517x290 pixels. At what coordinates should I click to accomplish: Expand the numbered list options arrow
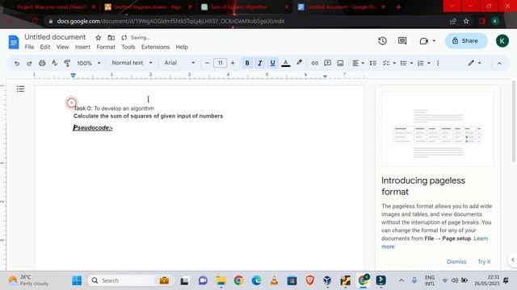429,63
